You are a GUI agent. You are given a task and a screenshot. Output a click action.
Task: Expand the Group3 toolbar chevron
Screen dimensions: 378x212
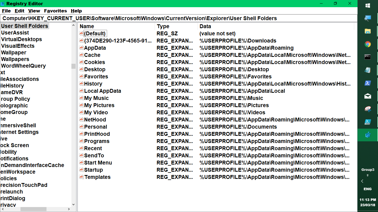point(368,175)
